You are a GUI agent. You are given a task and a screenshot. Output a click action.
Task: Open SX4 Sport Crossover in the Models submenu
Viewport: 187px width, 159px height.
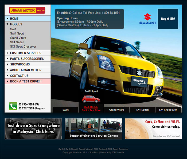point(23,47)
